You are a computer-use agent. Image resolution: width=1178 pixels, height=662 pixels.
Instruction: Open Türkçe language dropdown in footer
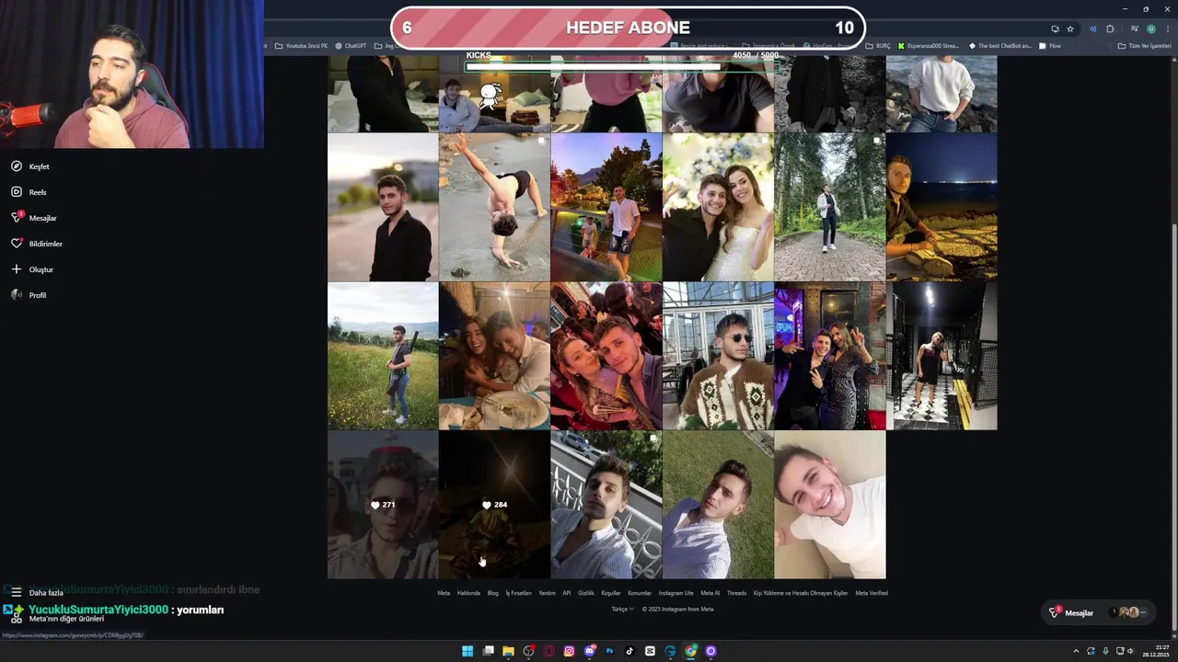(x=623, y=609)
